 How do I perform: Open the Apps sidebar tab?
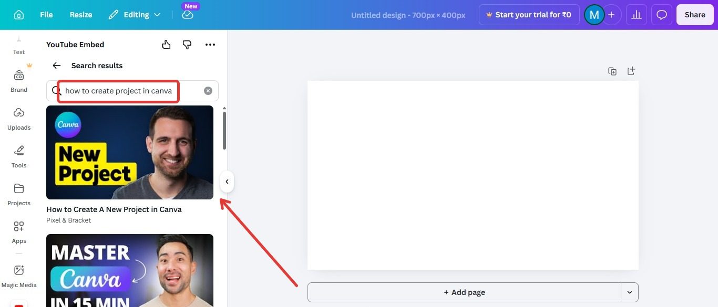click(19, 232)
